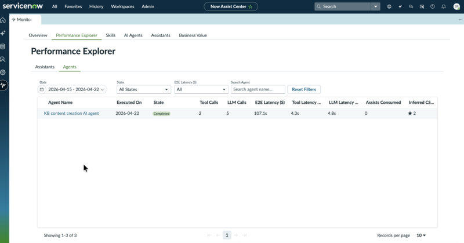Open the Now Assist sparkle header icon

(x=400, y=6)
